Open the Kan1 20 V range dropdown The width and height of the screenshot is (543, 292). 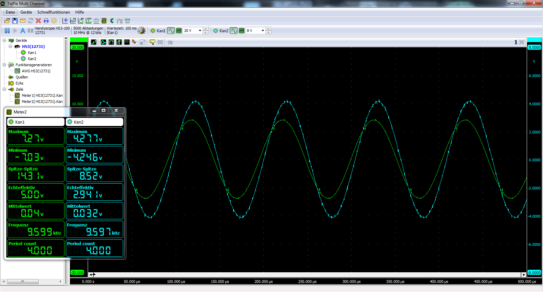(200, 31)
